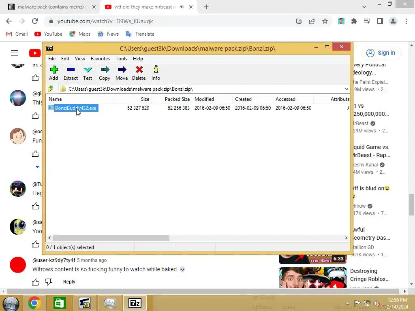Open the Edit menu in 7-Zip

(x=65, y=59)
